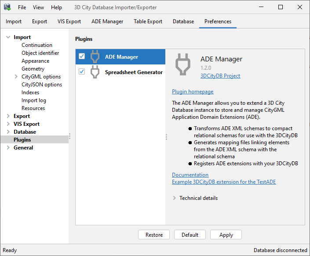310x256 pixels.
Task: Select Appearance in the preferences tree
Action: [35, 61]
